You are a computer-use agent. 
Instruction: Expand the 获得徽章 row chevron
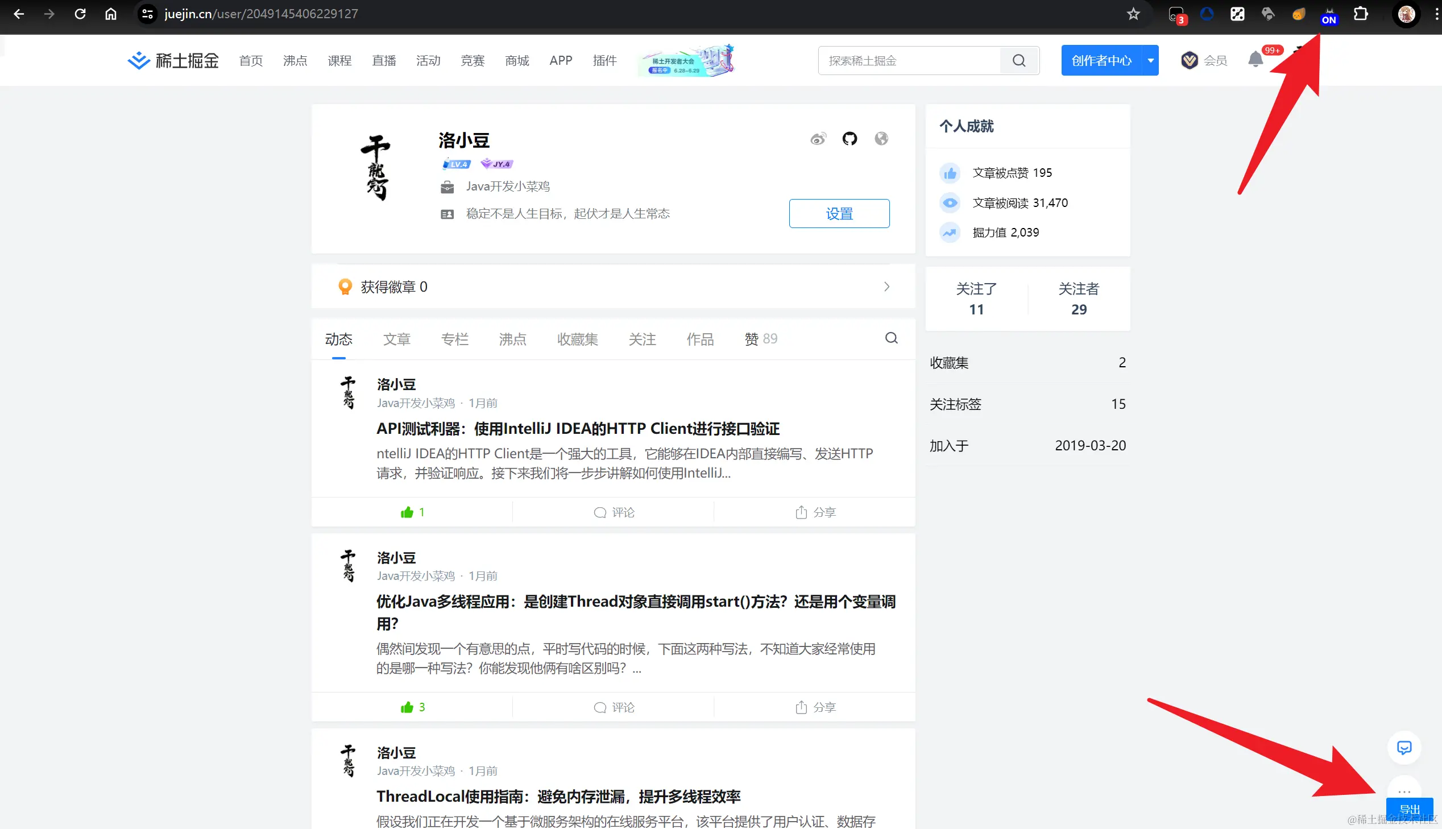point(886,287)
